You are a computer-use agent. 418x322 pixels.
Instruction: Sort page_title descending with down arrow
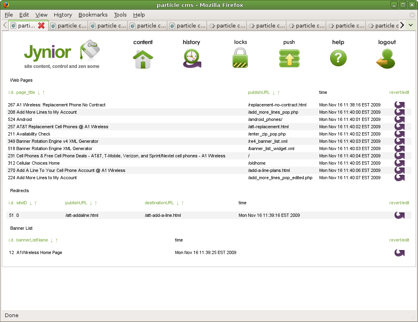click(38, 93)
